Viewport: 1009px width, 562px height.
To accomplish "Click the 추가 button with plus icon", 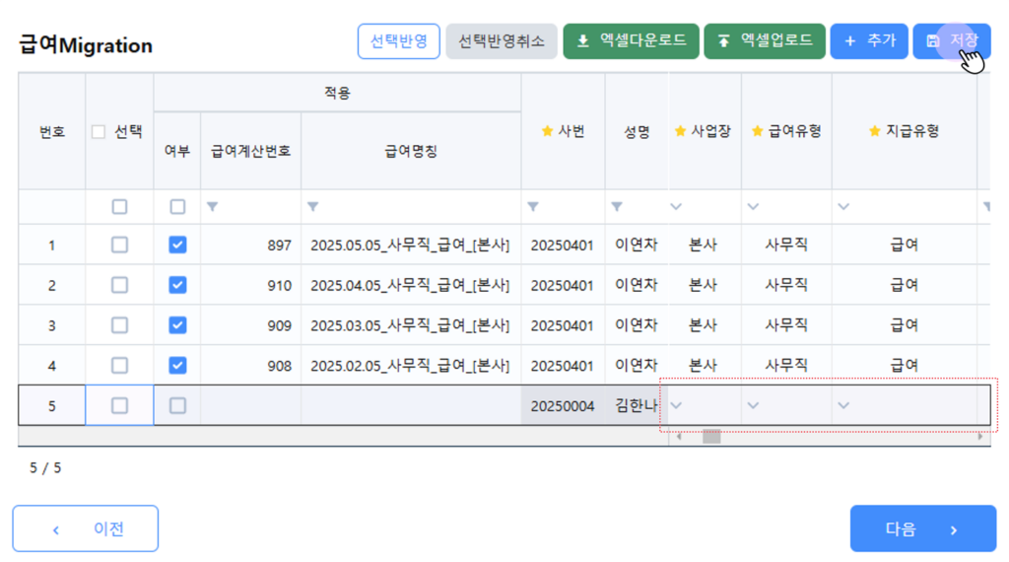I will [x=868, y=40].
